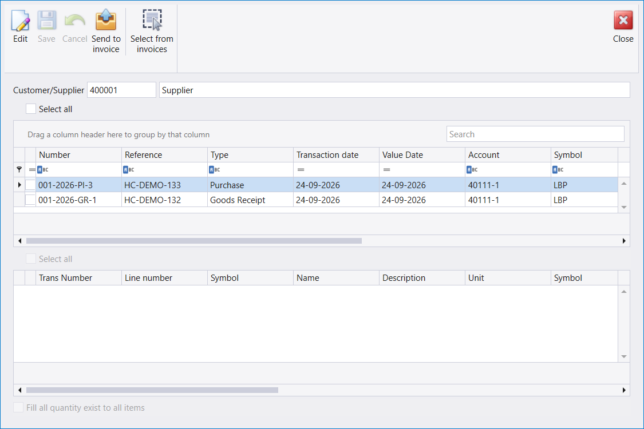
Task: Open Transaction date filter equals operator
Action: pyautogui.click(x=301, y=169)
